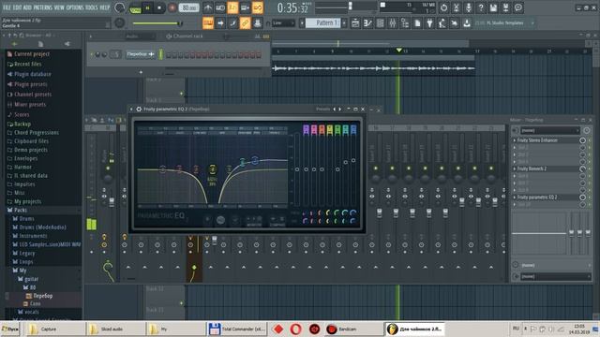
Task: Open the OPTIONS menu
Action: [x=75, y=7]
